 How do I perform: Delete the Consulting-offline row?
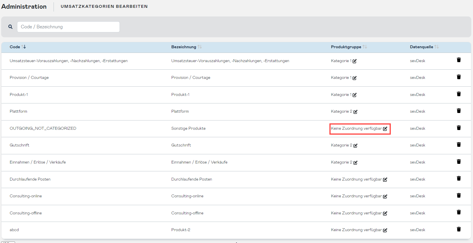459,212
